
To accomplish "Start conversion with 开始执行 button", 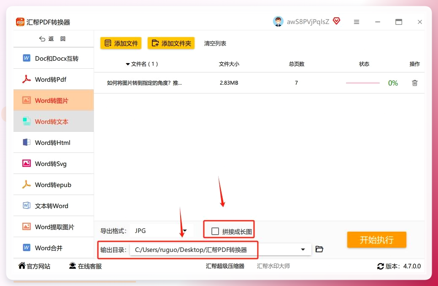I will (376, 239).
